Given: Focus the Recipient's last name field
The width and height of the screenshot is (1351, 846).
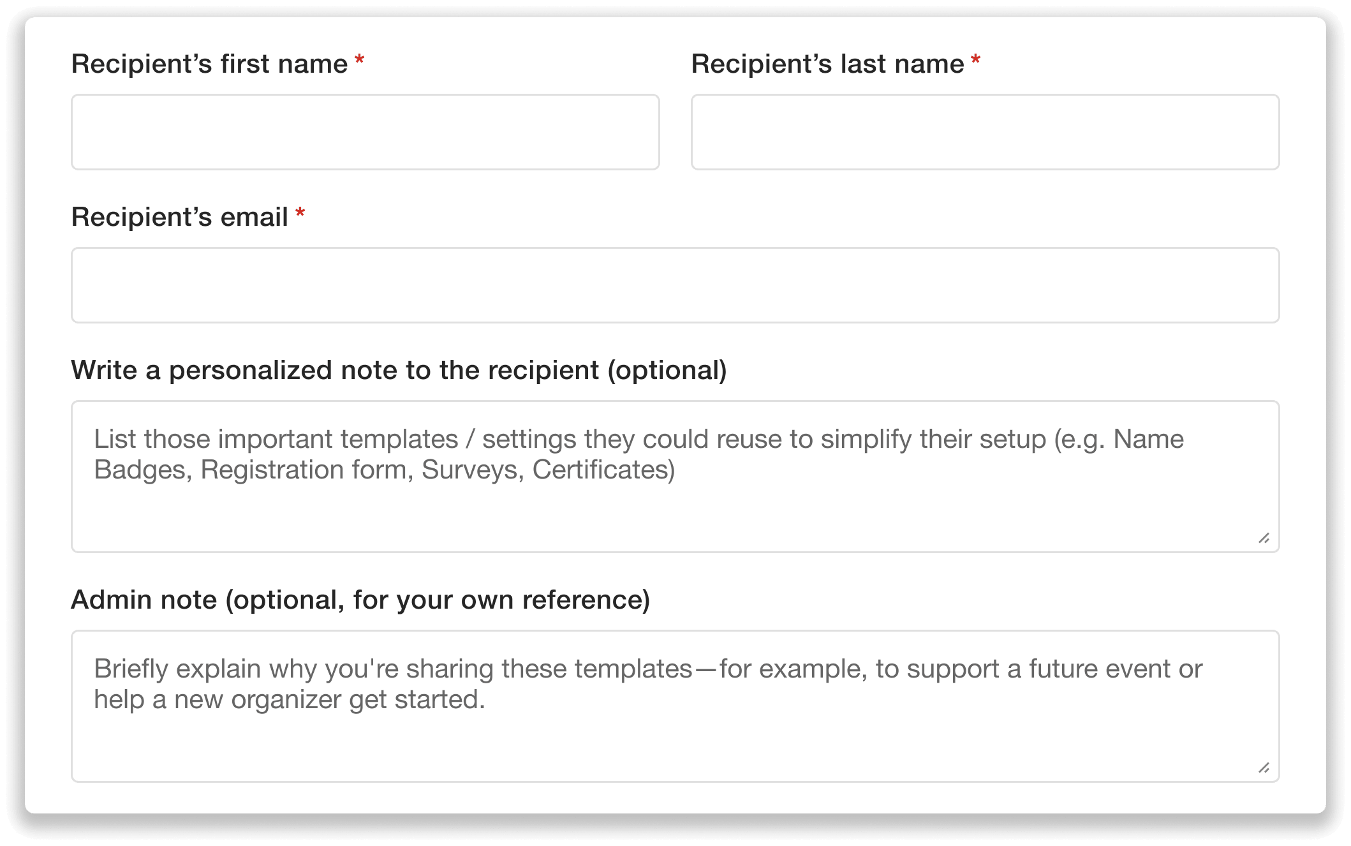Looking at the screenshot, I should [985, 132].
